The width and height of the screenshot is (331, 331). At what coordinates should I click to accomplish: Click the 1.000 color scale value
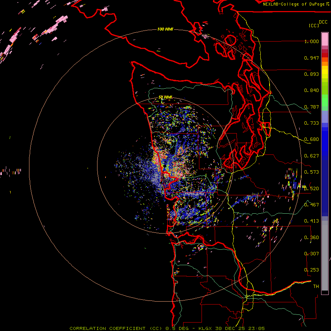(x=312, y=41)
